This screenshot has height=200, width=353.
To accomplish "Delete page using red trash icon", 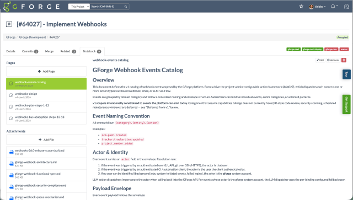I will pos(344,60).
